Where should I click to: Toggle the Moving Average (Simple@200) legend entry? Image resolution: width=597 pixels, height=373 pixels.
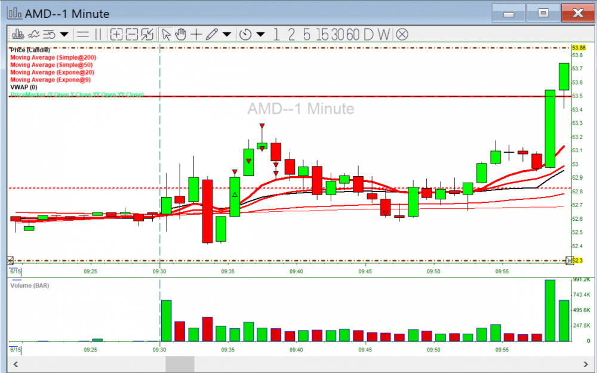[53, 57]
